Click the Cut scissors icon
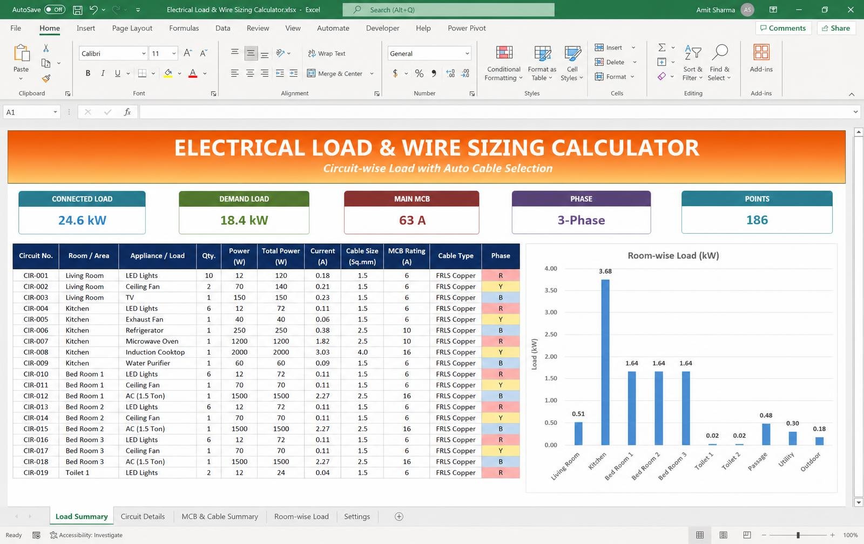 pyautogui.click(x=46, y=49)
